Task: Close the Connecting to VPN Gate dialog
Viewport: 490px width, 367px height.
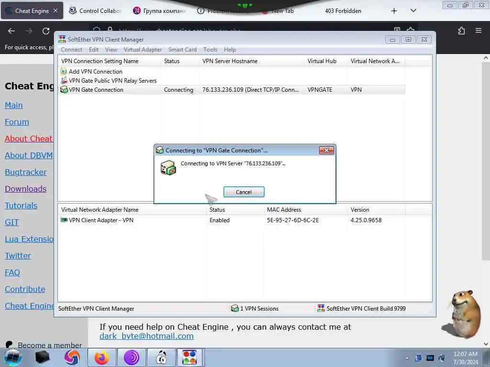Action: tap(326, 151)
